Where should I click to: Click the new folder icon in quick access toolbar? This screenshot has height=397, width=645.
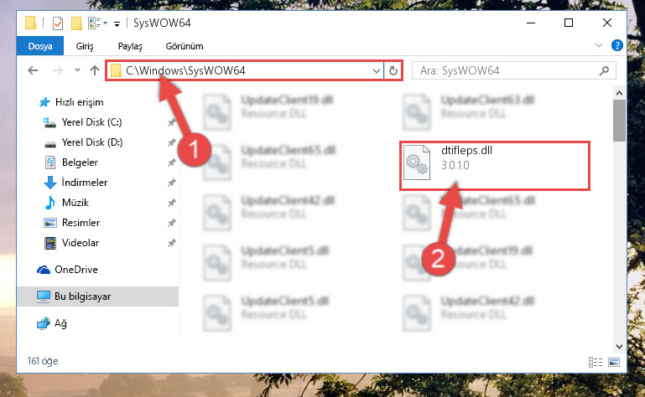76,23
